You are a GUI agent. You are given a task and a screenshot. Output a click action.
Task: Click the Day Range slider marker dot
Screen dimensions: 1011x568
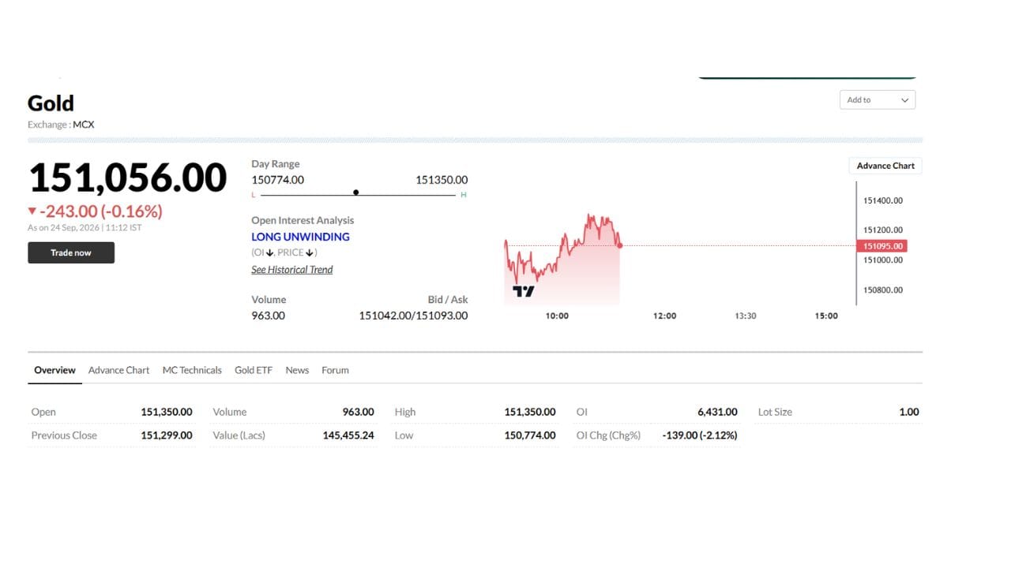click(356, 192)
